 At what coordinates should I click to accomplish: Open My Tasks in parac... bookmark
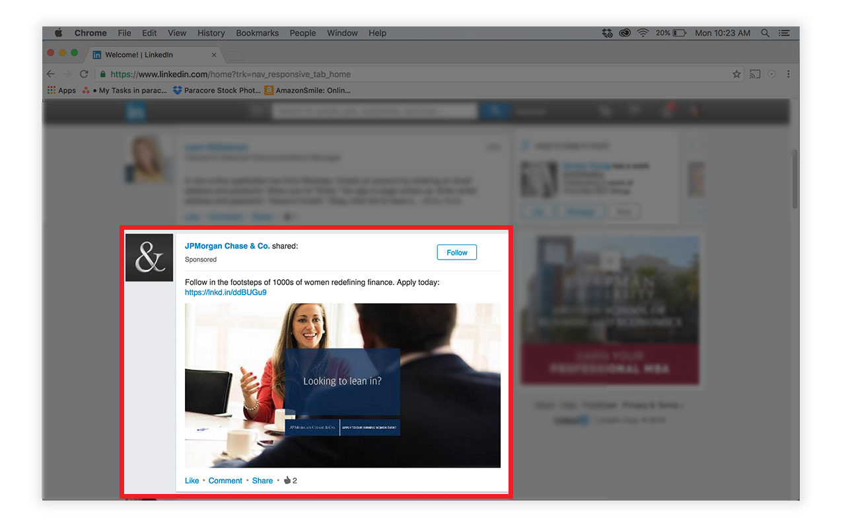click(125, 90)
